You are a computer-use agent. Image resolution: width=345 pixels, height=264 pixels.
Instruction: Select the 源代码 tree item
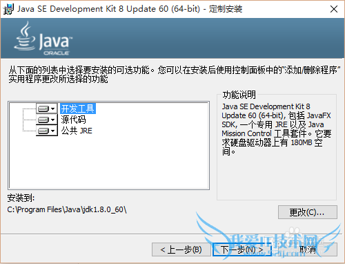[73, 120]
